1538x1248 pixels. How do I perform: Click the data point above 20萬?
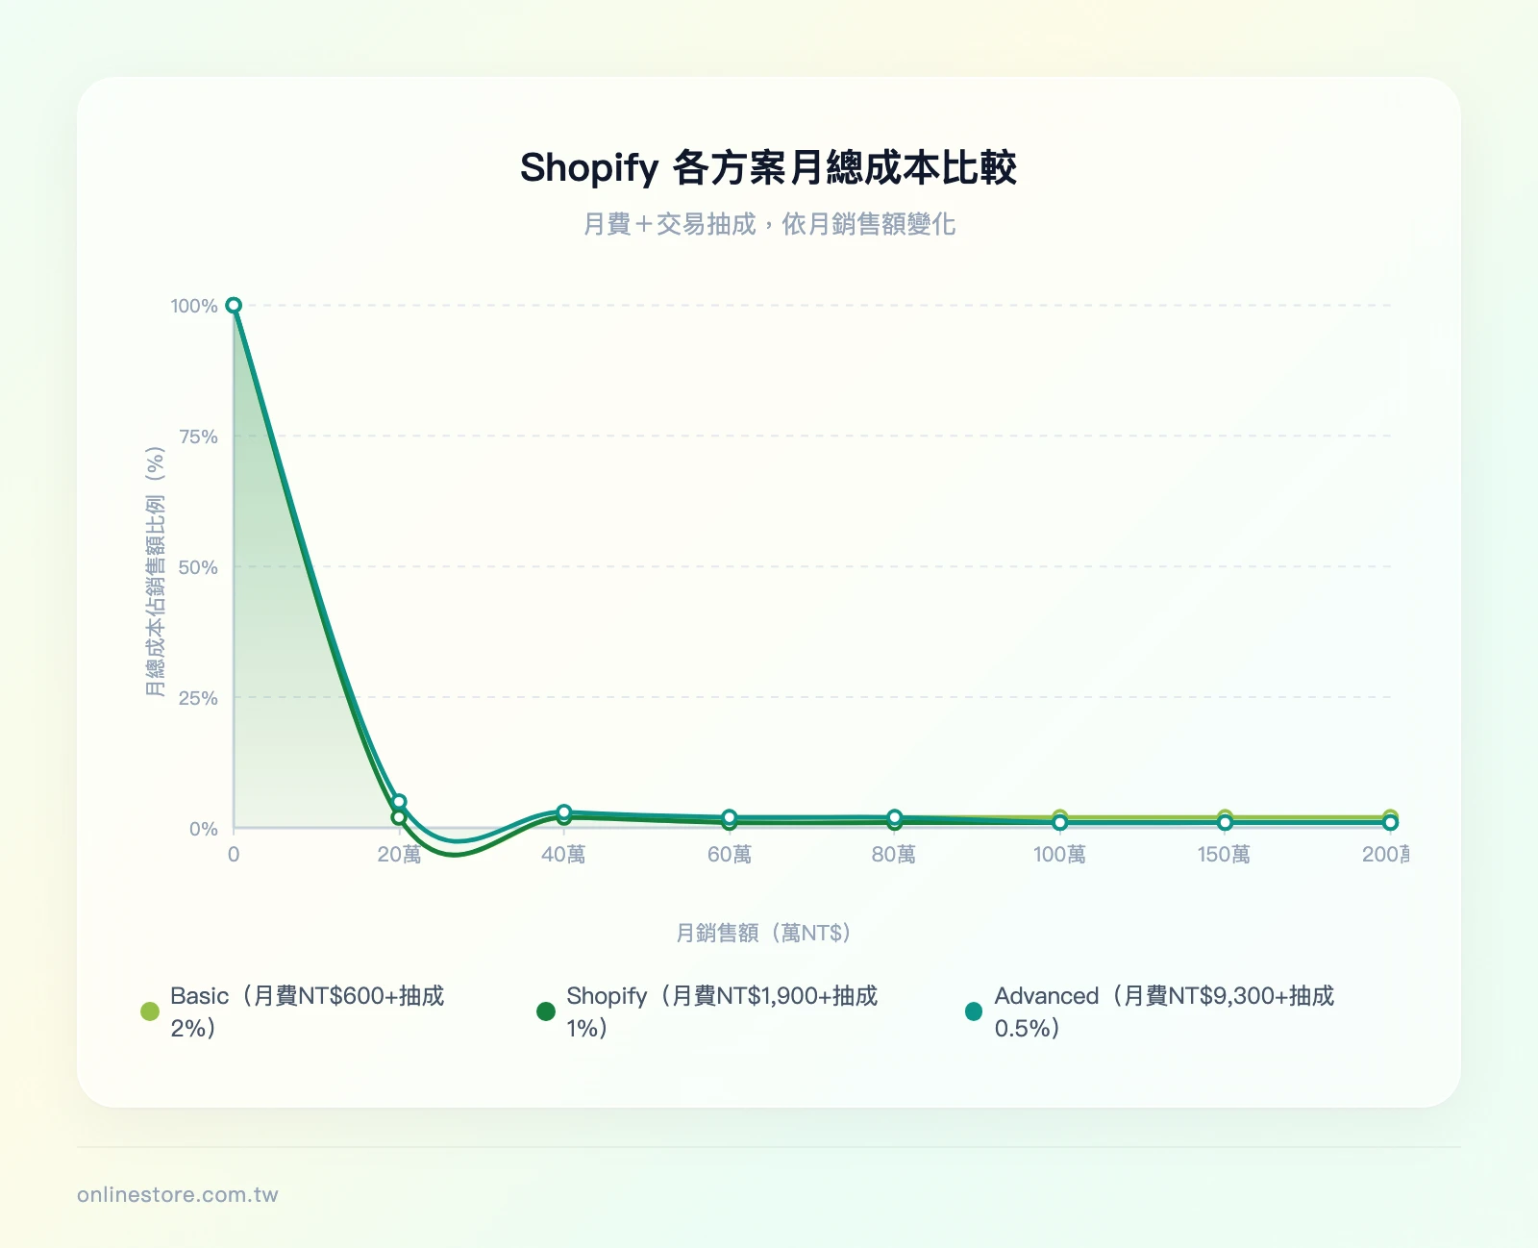pos(399,800)
